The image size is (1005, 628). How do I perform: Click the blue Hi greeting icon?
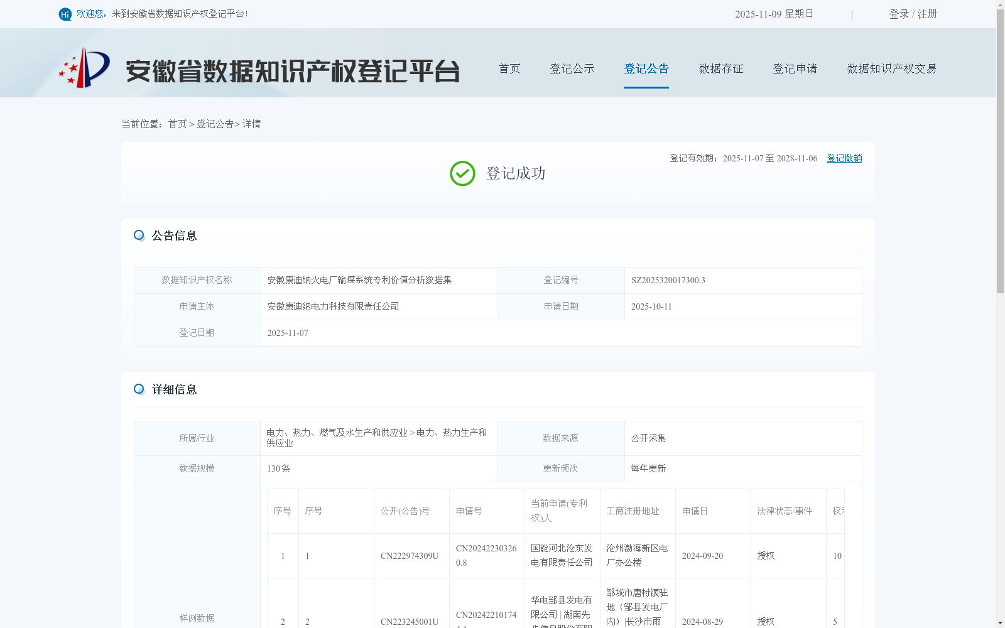(65, 14)
